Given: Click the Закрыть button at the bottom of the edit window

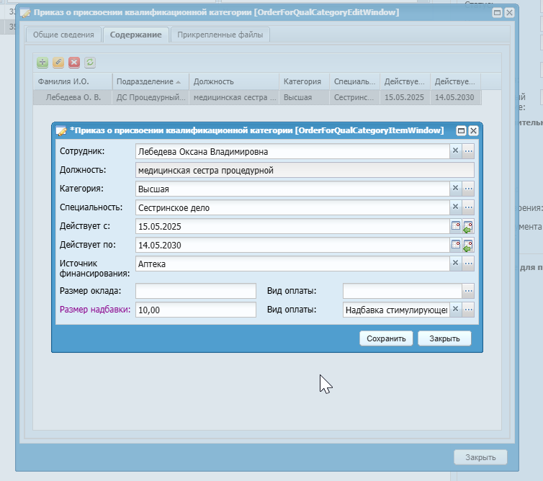Looking at the screenshot, I should tap(480, 457).
